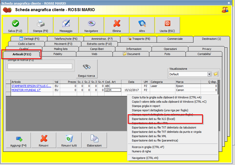The height and width of the screenshot is (165, 235).
Task: Click the Rimuovi red X button
Action: click(x=44, y=140)
